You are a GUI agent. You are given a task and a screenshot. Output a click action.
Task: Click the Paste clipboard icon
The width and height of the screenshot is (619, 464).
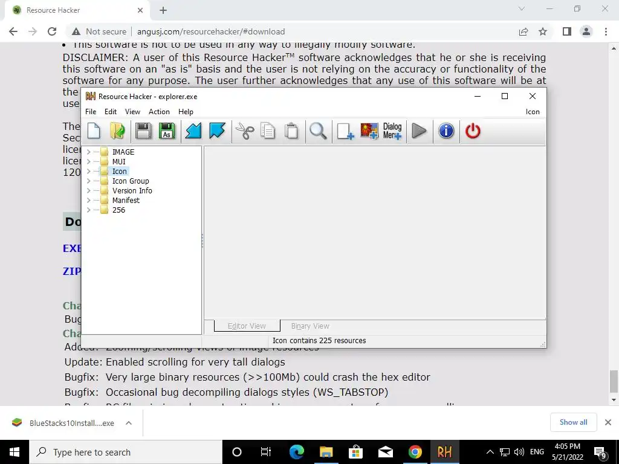click(292, 131)
